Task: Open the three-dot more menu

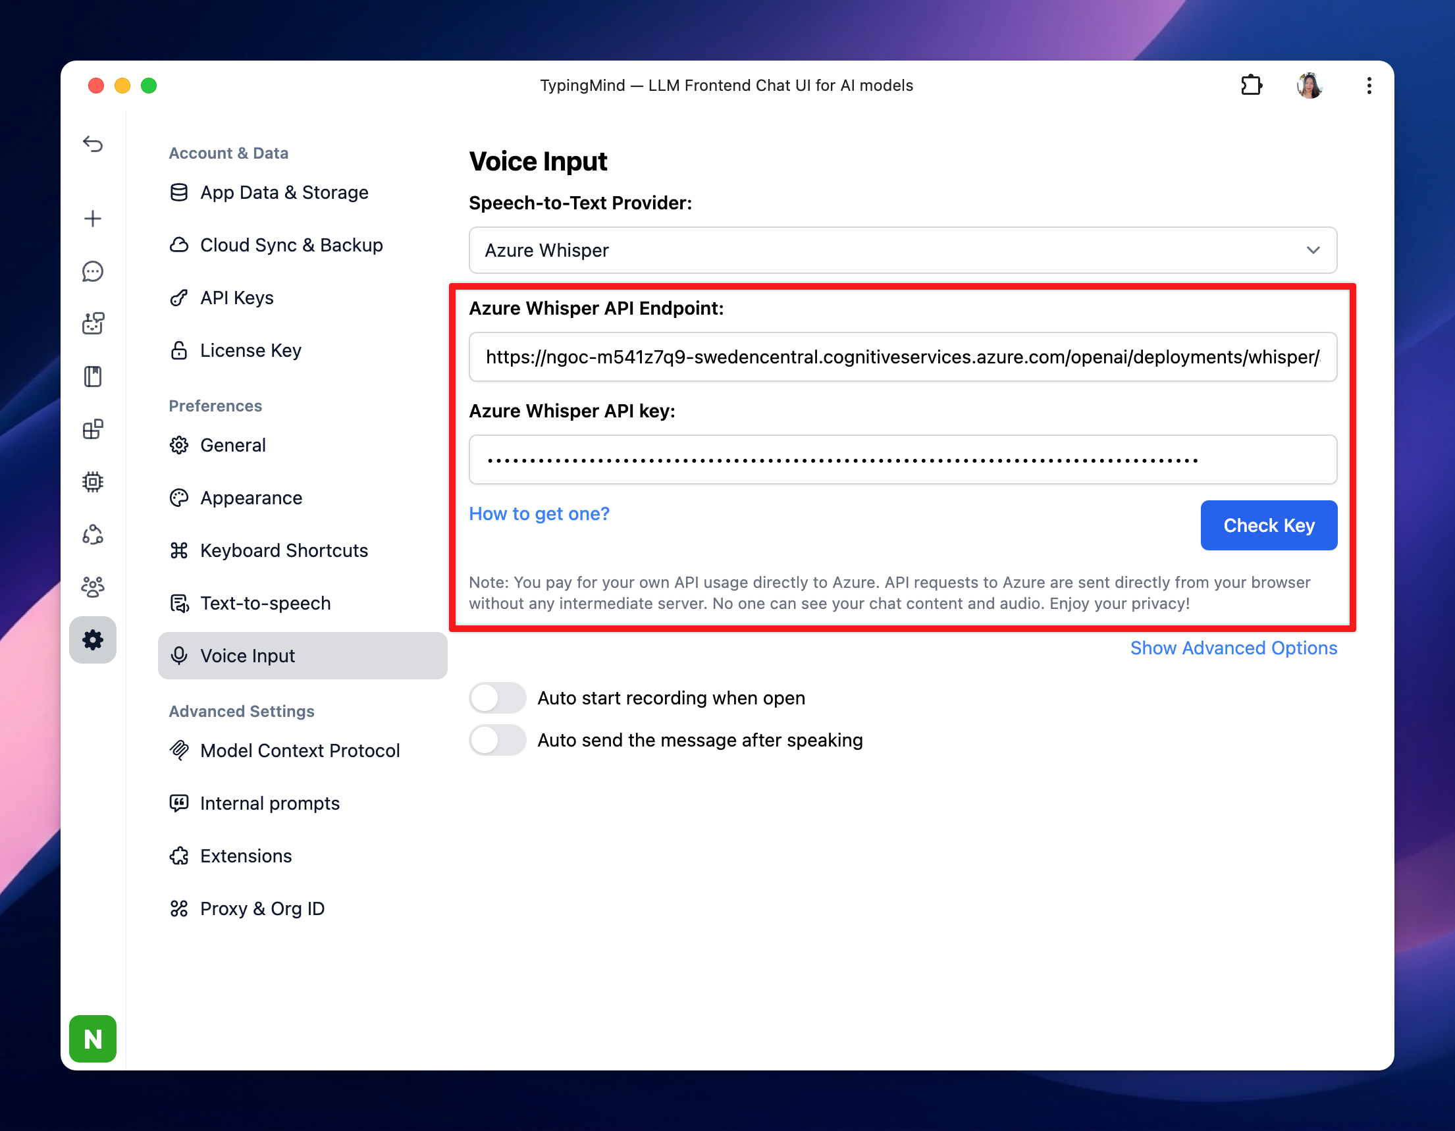Action: 1369,86
